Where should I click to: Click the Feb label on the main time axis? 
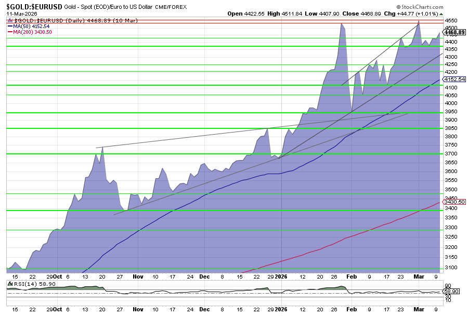tap(352, 277)
